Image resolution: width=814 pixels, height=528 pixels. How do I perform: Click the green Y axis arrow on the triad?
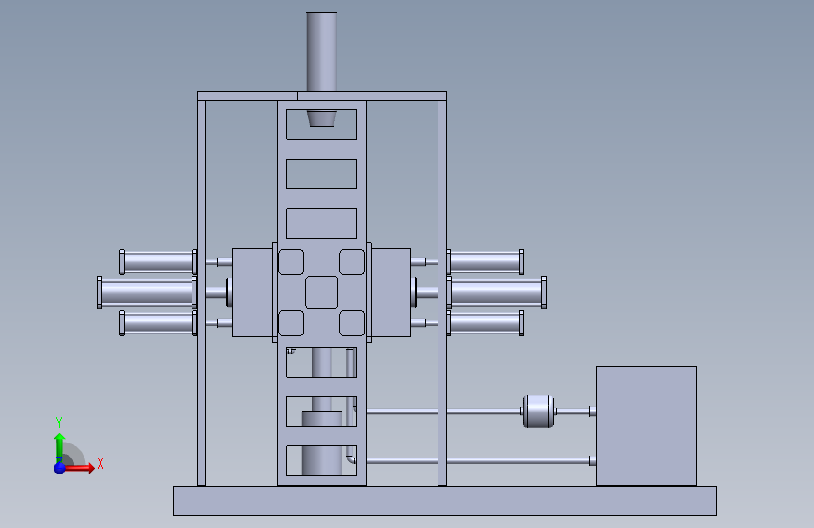(x=60, y=447)
